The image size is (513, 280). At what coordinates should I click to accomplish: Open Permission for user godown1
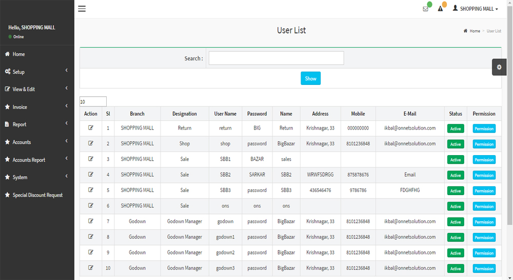pyautogui.click(x=484, y=238)
